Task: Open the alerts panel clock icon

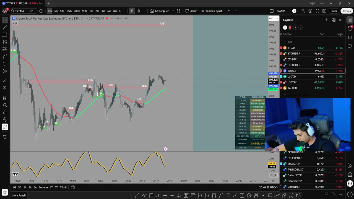Action: pos(350,29)
